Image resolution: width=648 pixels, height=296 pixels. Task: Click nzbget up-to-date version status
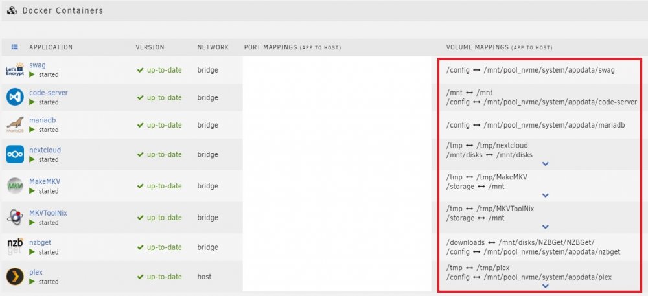(x=159, y=247)
